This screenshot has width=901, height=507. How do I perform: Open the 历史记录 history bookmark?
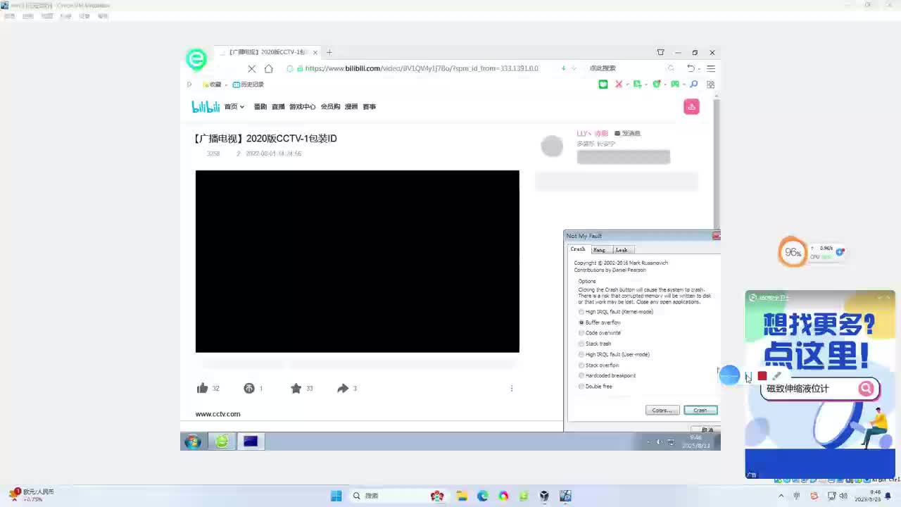[248, 84]
